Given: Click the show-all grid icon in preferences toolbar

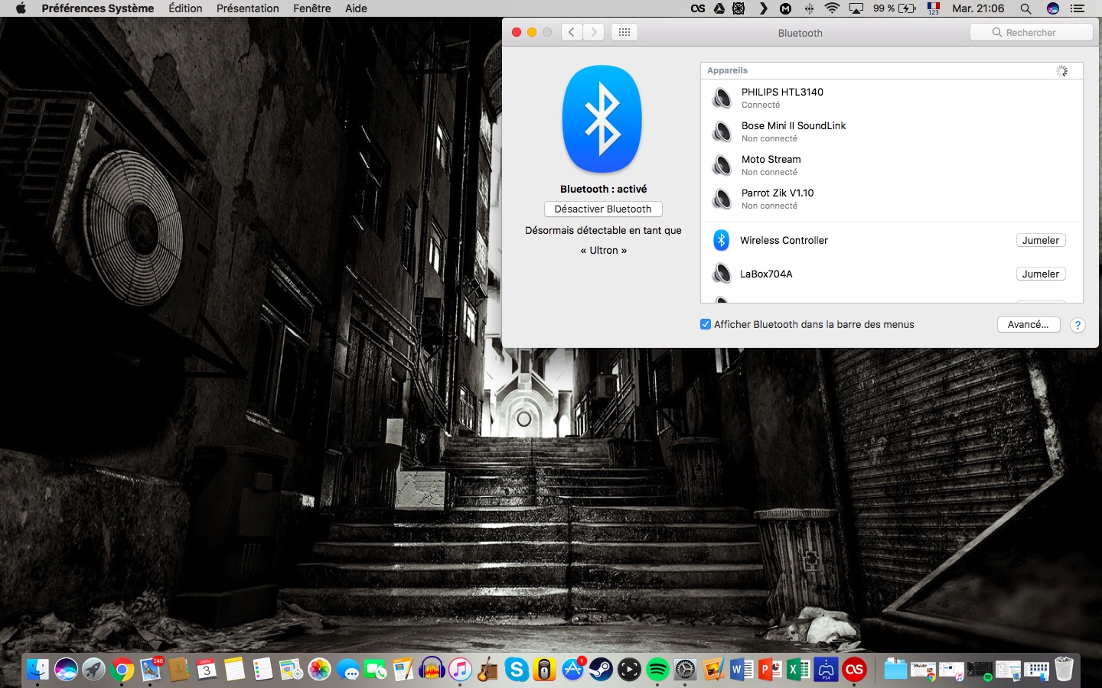Looking at the screenshot, I should click(x=624, y=32).
